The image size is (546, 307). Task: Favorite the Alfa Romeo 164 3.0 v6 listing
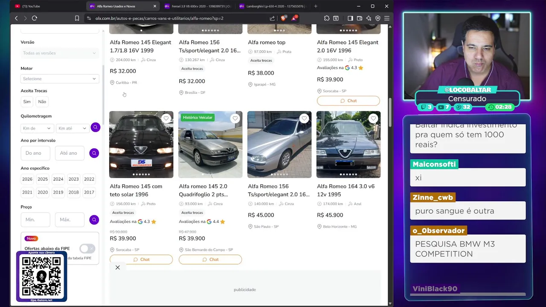point(373,119)
